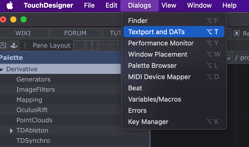Open the Help menu

pos(229,5)
